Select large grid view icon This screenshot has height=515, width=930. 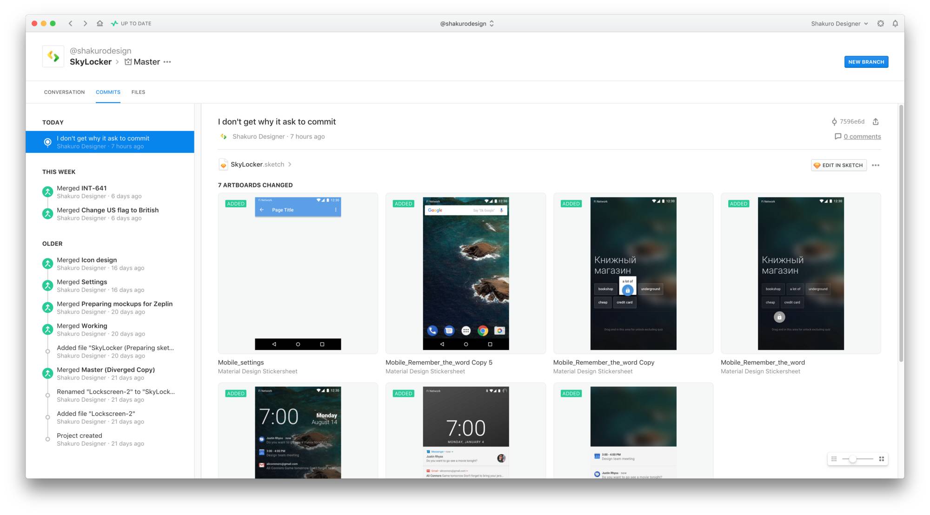tap(881, 459)
